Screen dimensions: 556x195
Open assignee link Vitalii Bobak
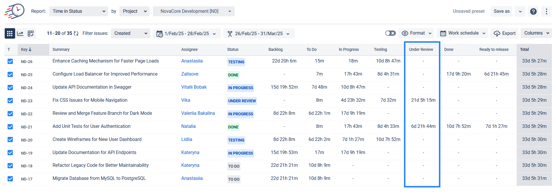click(194, 87)
